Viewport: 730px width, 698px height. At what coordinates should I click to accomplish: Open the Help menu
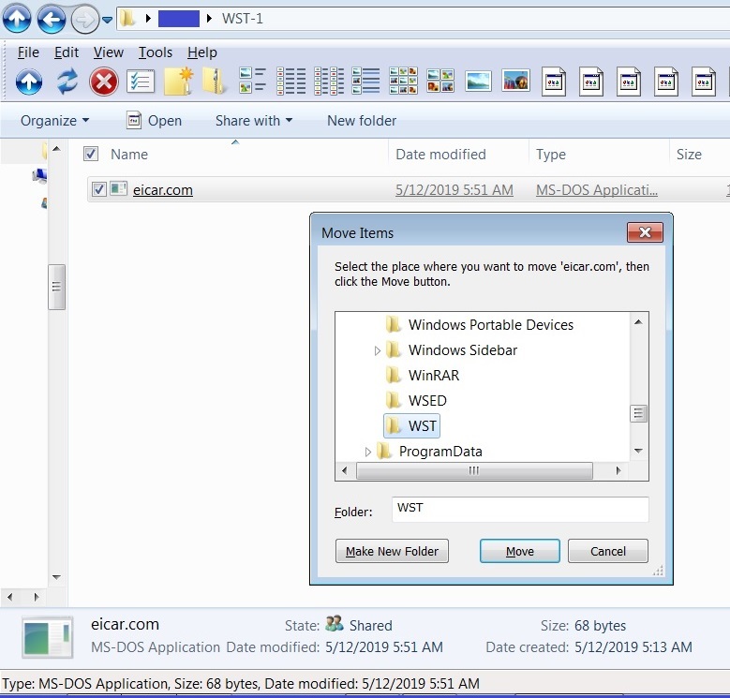[x=202, y=52]
